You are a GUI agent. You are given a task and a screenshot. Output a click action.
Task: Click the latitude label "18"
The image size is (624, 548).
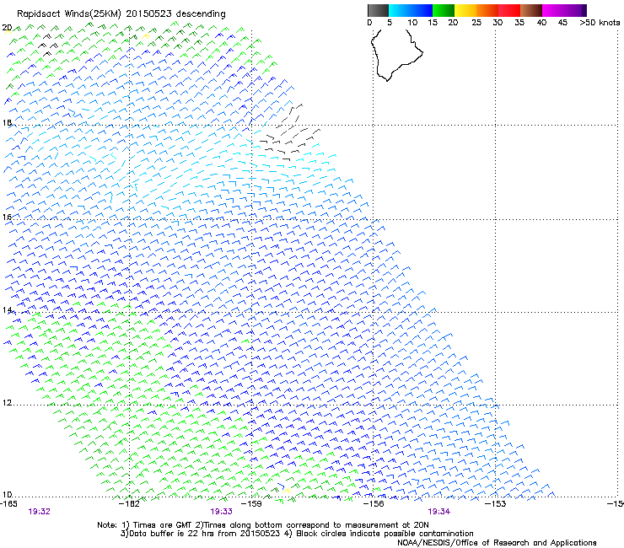point(7,122)
